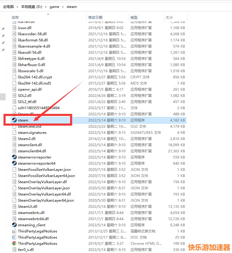Screen dimensions: 232x253
Task: Select SteamOverlayVulkanLayer.dll file name
Action: pyautogui.click(x=43, y=182)
